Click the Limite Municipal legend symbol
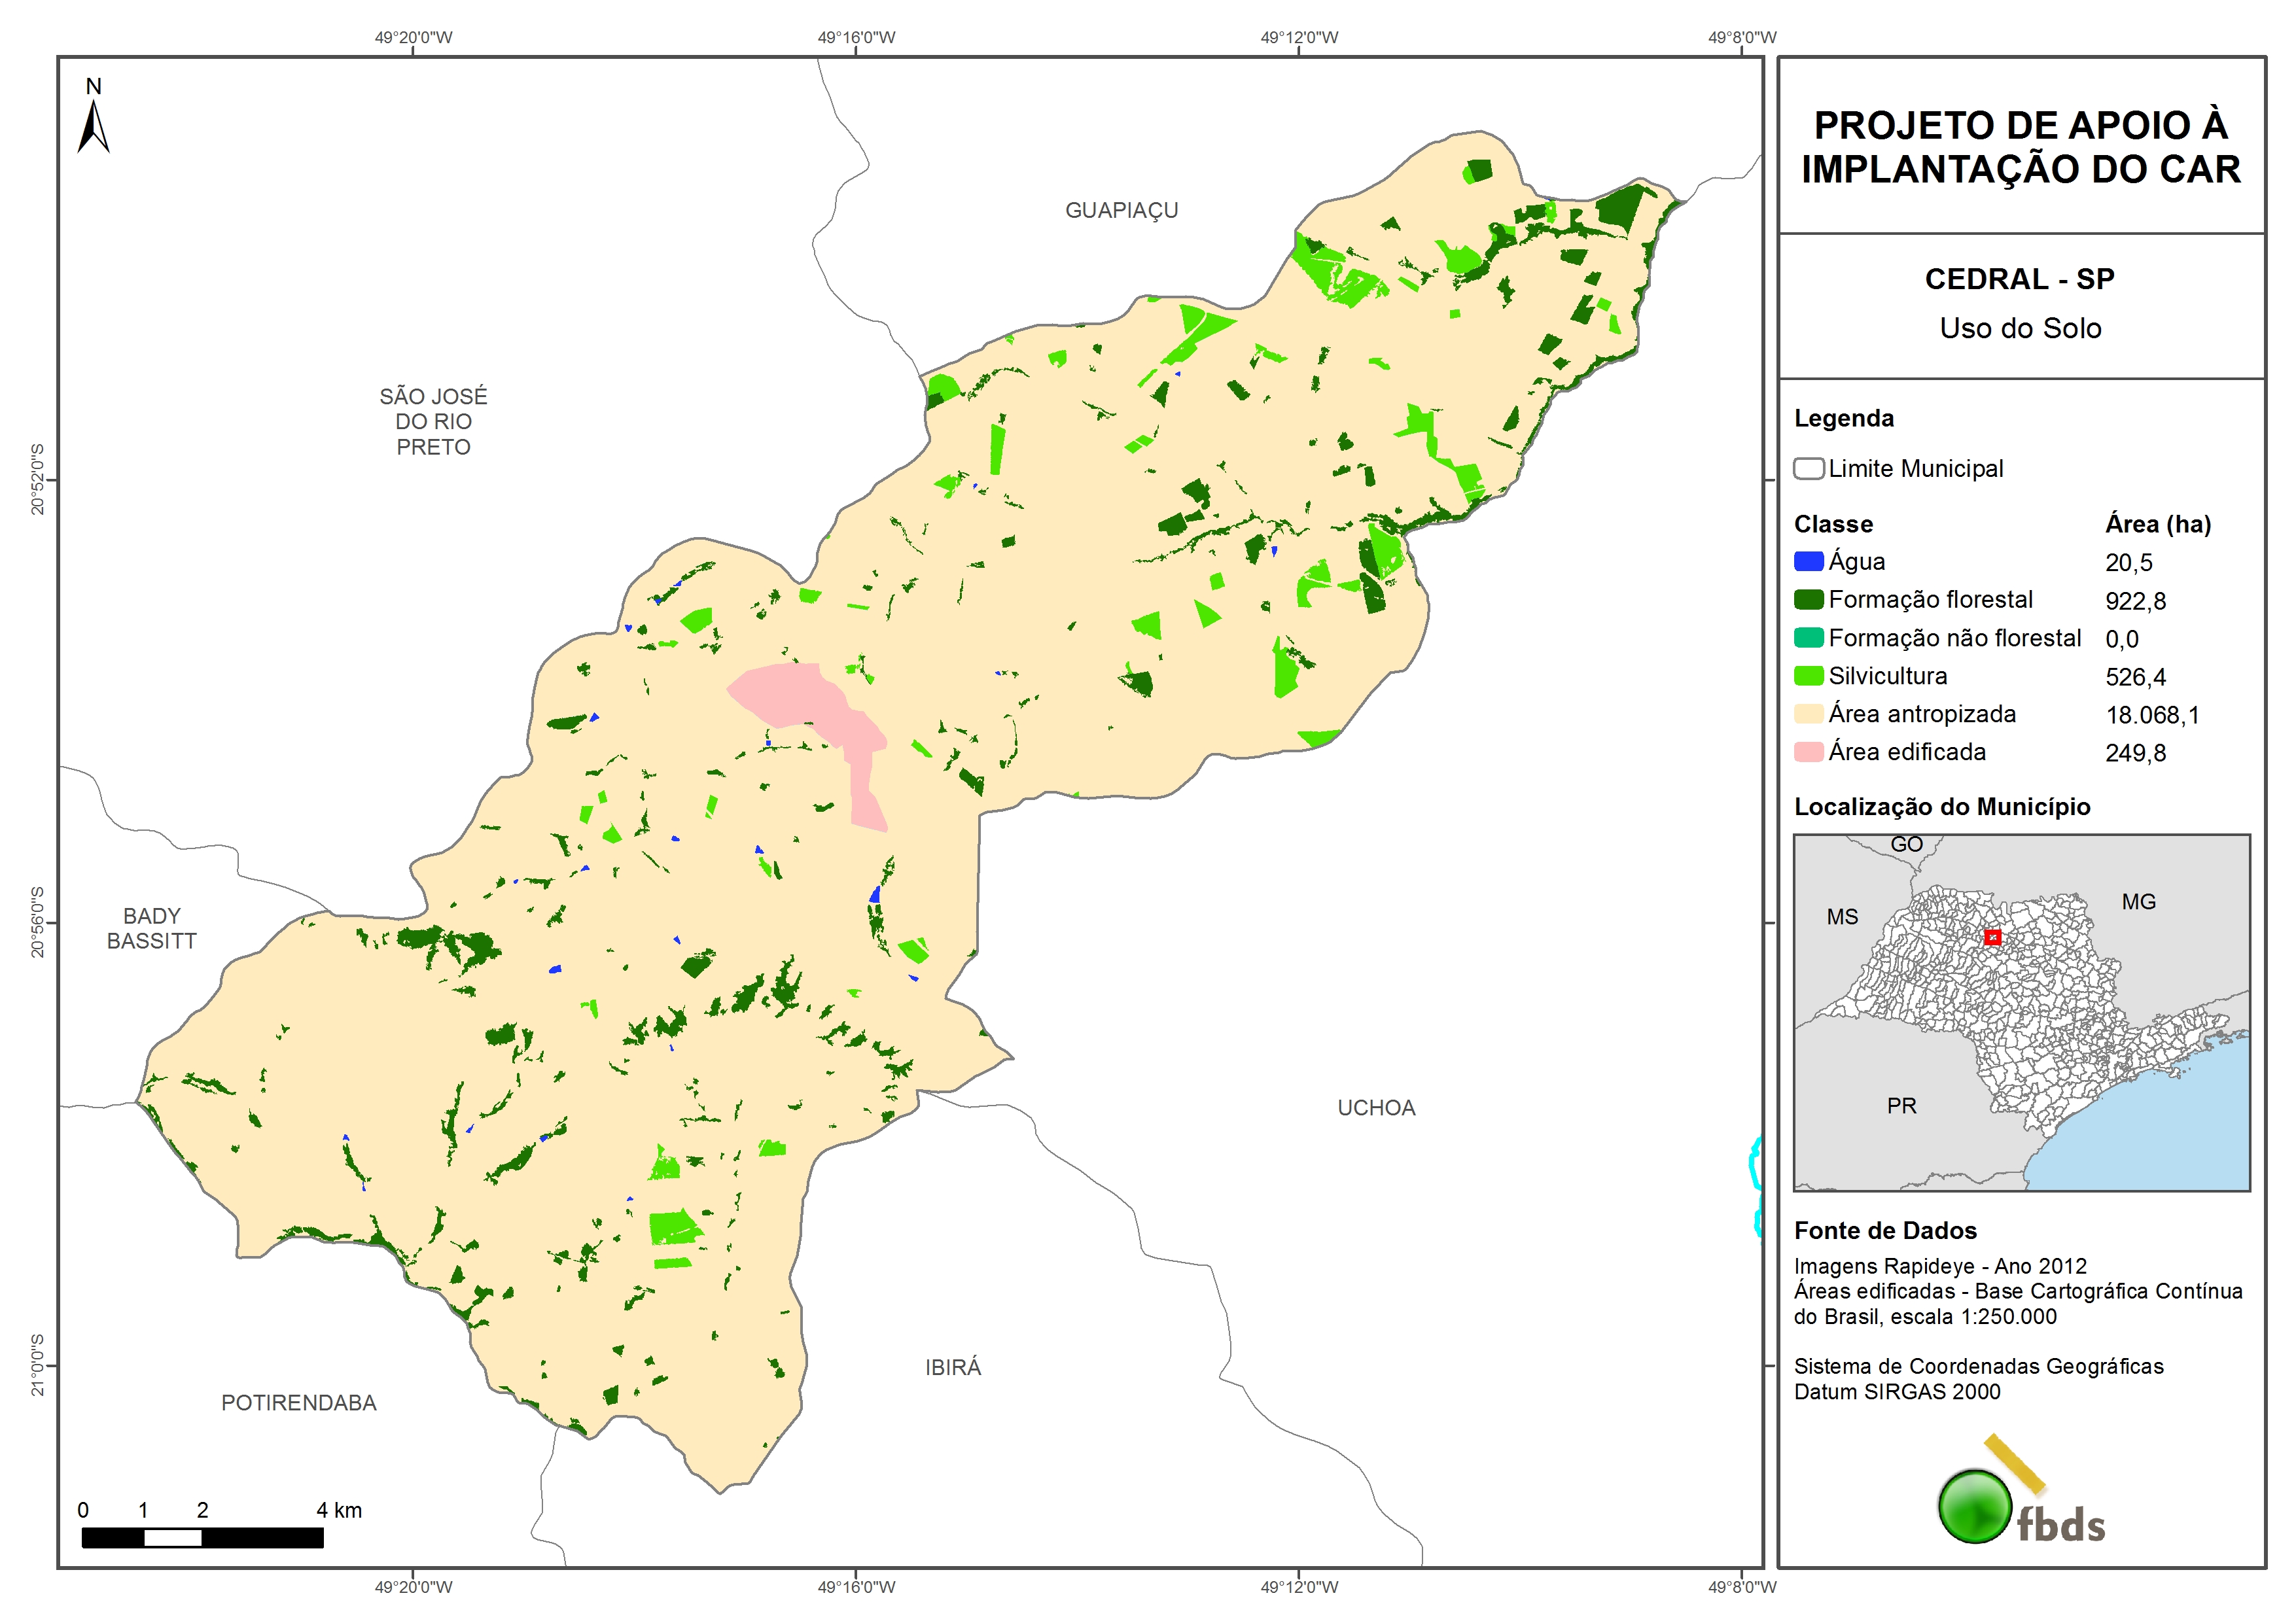The image size is (2296, 1623). pyautogui.click(x=1808, y=468)
